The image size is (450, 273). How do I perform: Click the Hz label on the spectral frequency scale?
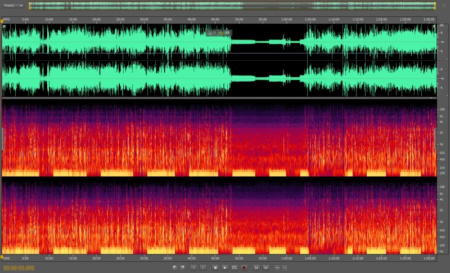(x=442, y=253)
